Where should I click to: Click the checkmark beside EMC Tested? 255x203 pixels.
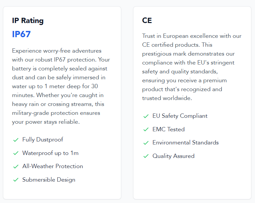click(x=146, y=130)
